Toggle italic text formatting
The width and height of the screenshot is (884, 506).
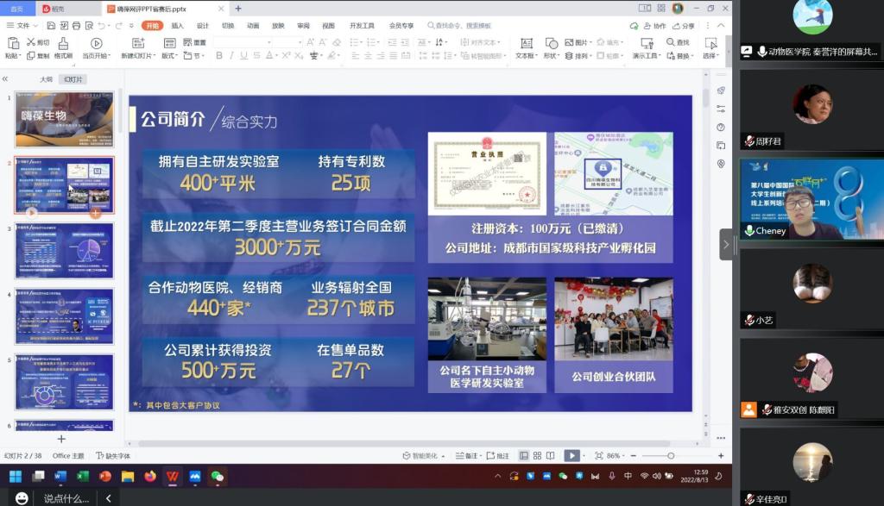tap(231, 56)
